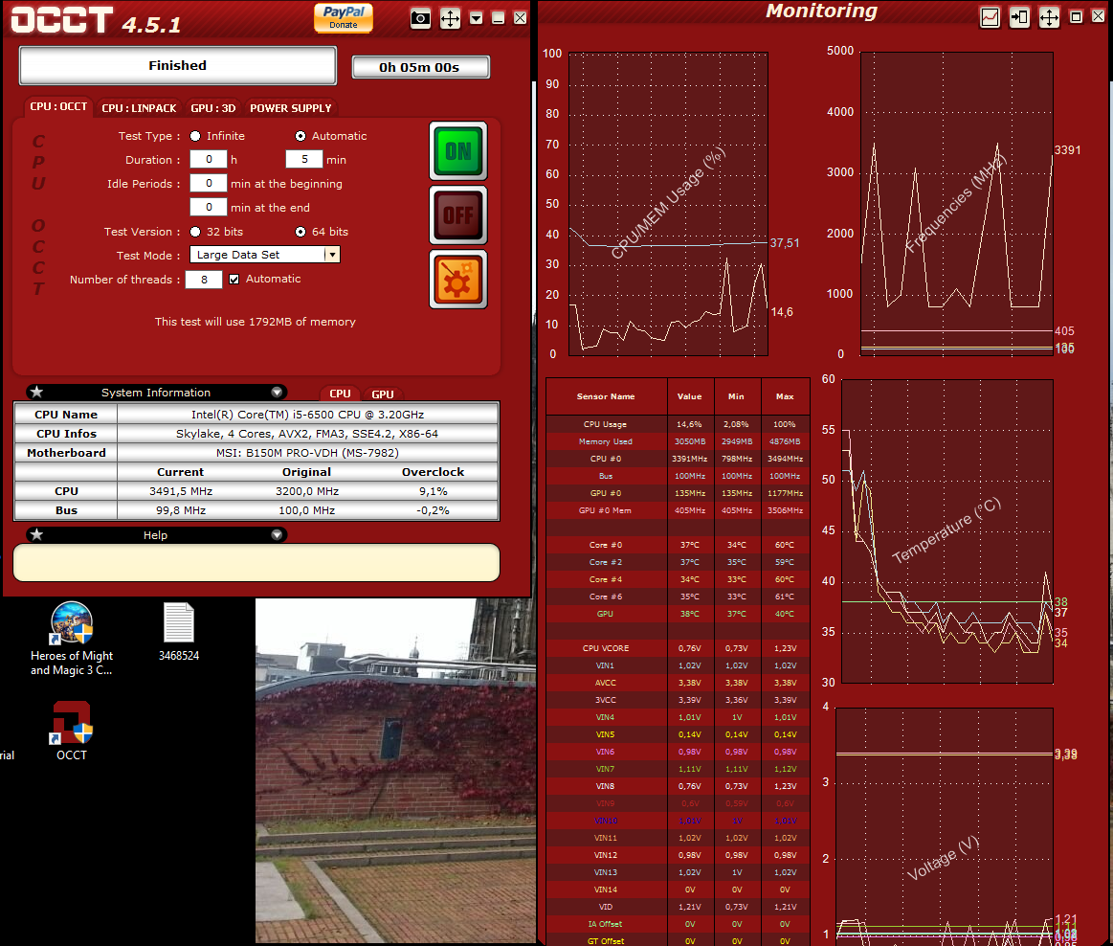
Task: Click the Max column header
Action: pyautogui.click(x=785, y=396)
